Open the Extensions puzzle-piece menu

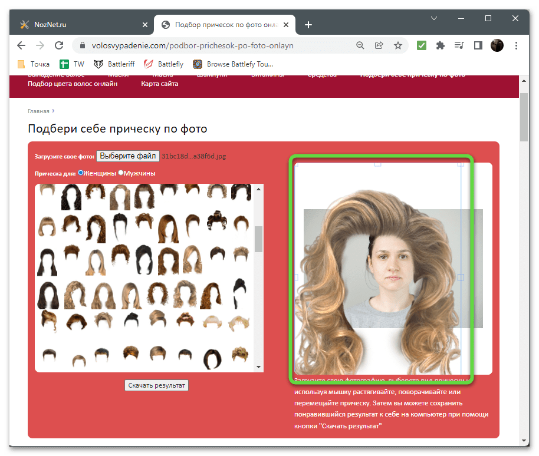440,45
